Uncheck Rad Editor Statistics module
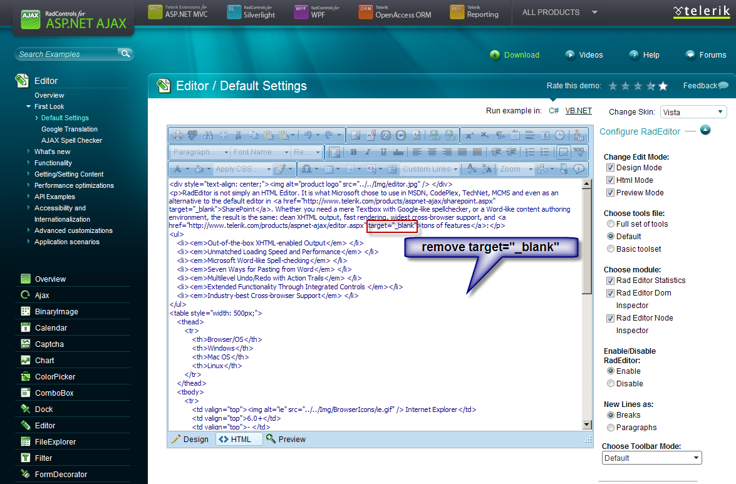The width and height of the screenshot is (736, 484). 610,281
